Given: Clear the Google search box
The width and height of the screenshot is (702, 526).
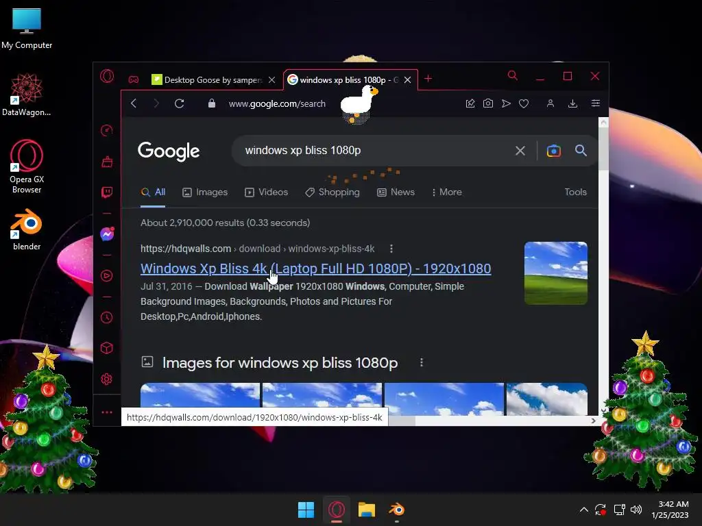Looking at the screenshot, I should (520, 151).
